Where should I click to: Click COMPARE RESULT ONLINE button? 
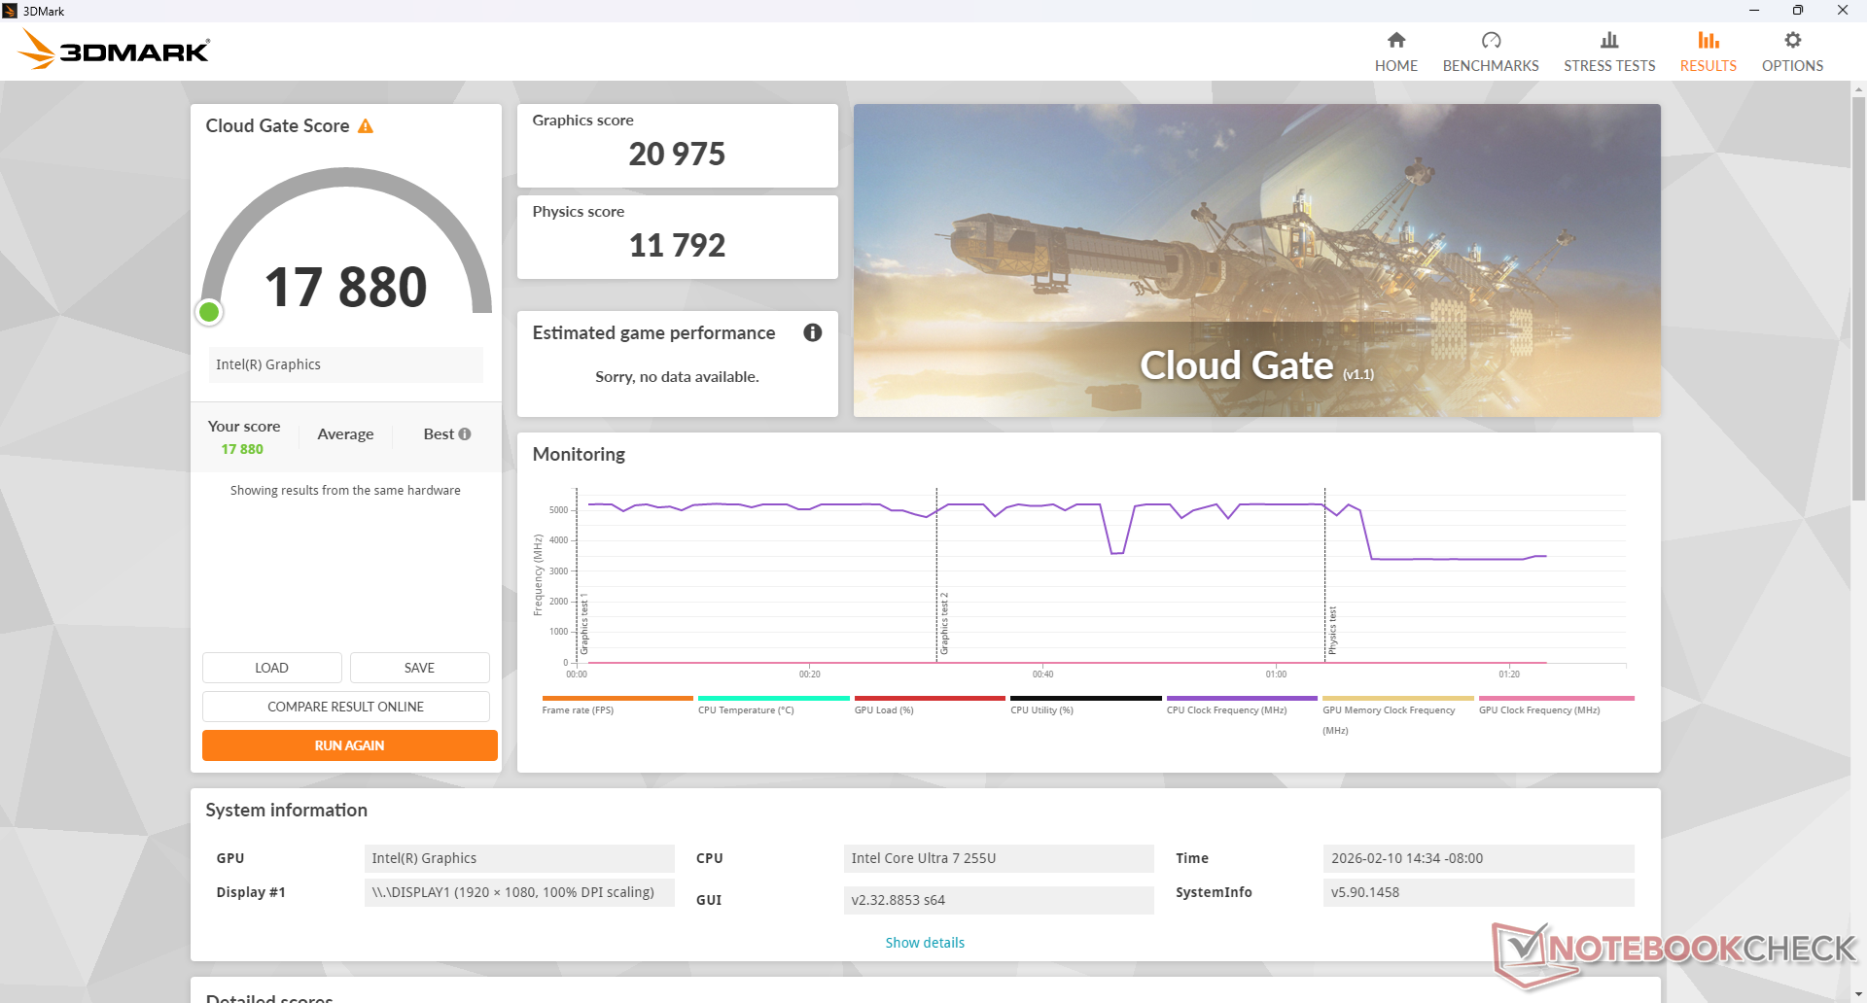click(x=345, y=707)
